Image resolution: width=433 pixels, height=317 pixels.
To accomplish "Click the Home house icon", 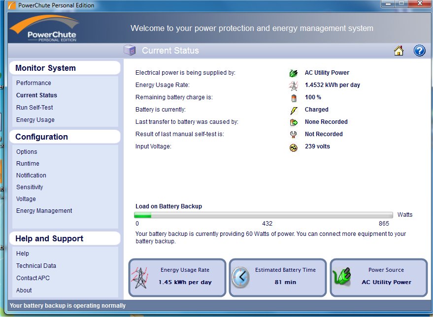I will pos(399,51).
